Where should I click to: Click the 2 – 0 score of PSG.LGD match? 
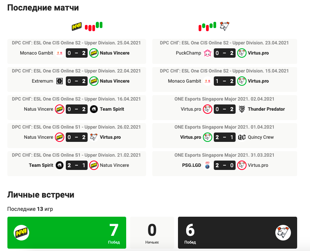225,165
